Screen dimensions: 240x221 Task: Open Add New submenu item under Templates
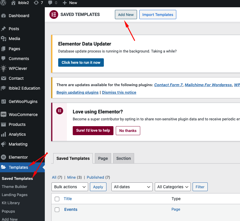click(10, 219)
